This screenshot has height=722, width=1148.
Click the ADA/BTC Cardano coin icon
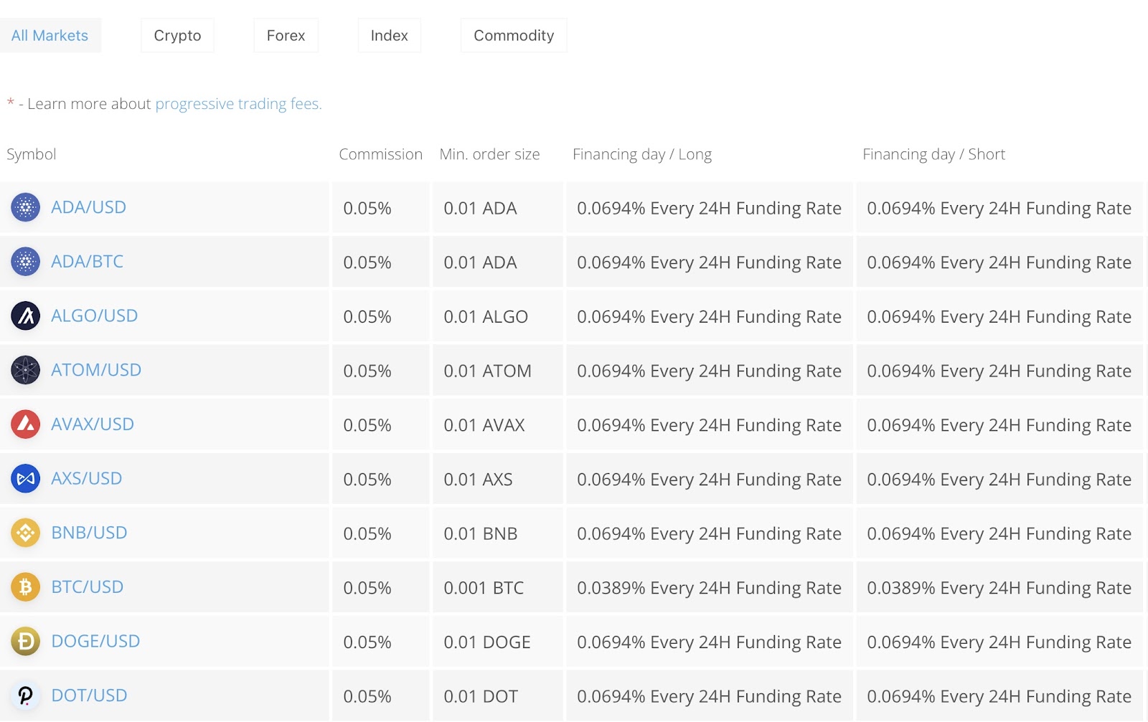click(x=25, y=262)
